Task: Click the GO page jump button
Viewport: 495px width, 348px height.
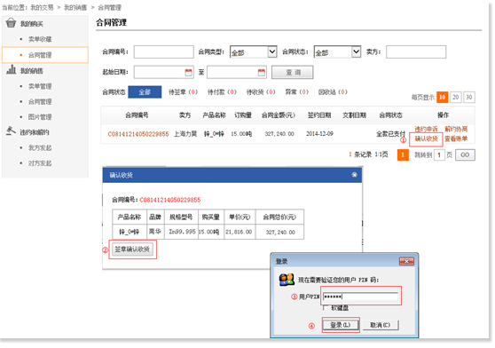Action: 465,154
